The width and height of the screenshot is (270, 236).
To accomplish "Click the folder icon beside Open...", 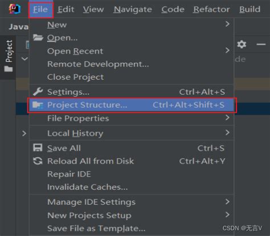I will (x=38, y=38).
